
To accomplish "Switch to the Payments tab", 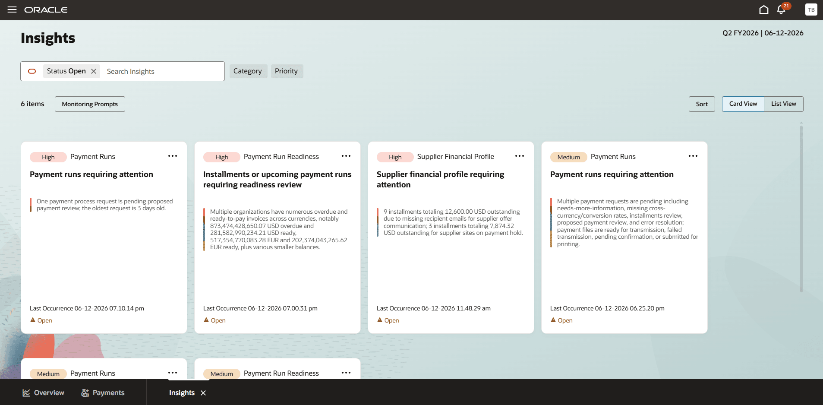I will [x=103, y=392].
